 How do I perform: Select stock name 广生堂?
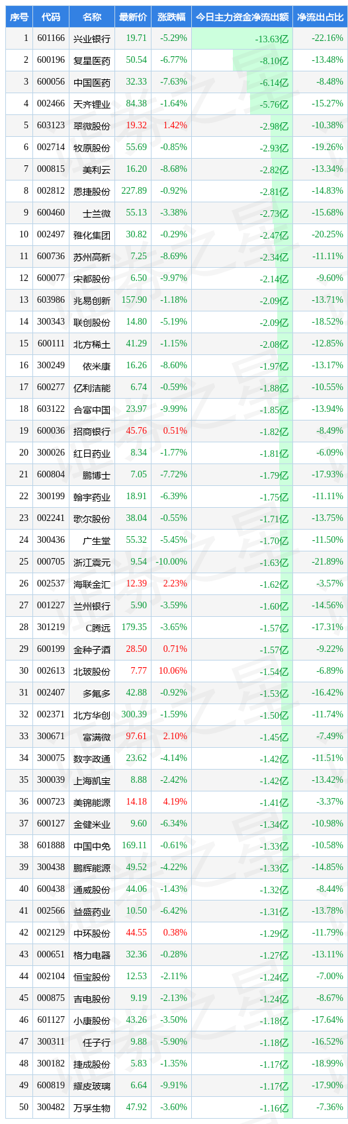97,541
